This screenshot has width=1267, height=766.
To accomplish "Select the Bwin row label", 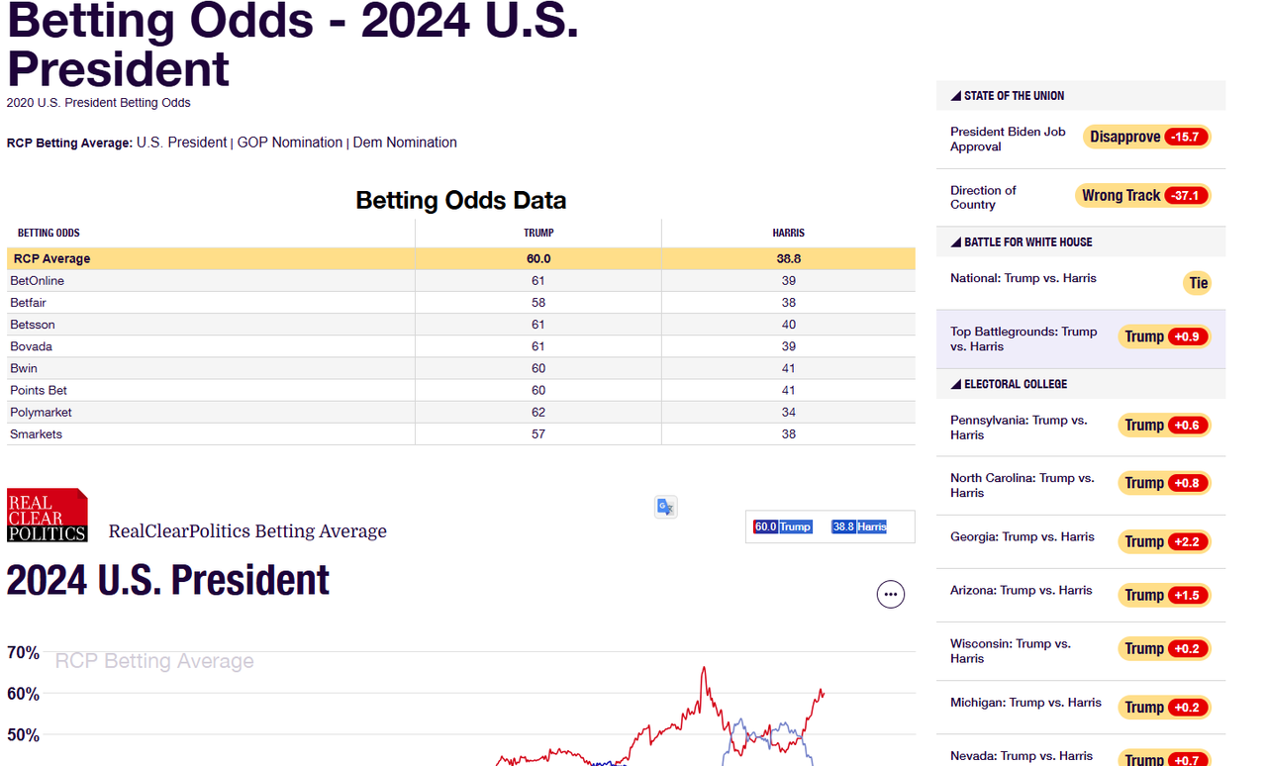I will [x=24, y=368].
